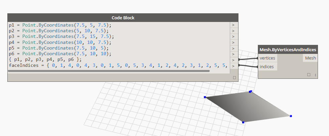The width and height of the screenshot is (329, 136).
Task: Click the p6 = Point.ByCoordinates(7.5, 10, 10) line
Action: click(60, 54)
